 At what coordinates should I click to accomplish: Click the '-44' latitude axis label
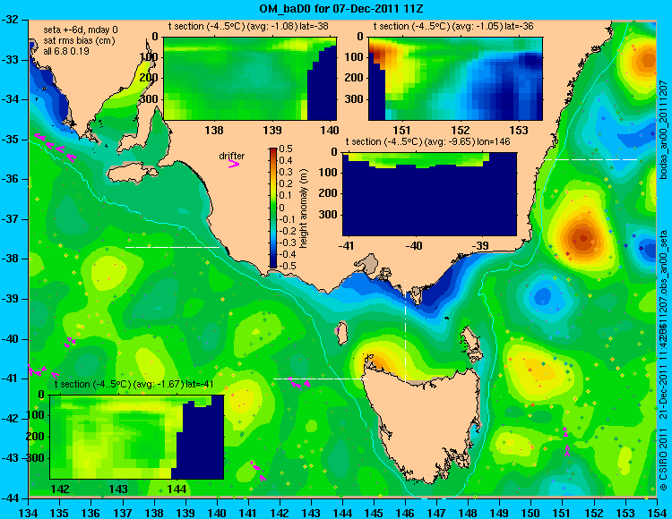[x=10, y=498]
